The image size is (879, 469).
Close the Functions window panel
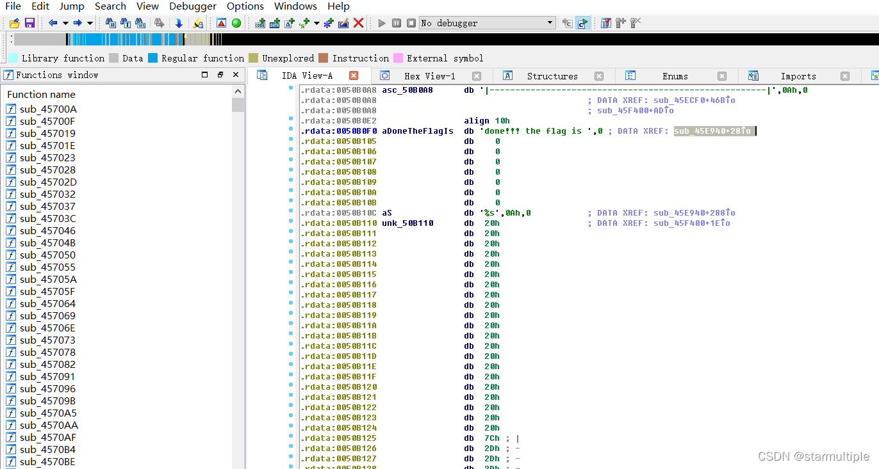tap(236, 75)
